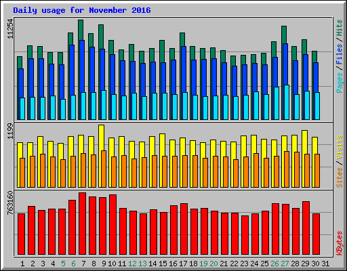
Task: Click day label 3 on the x-axis
Action: point(43,264)
